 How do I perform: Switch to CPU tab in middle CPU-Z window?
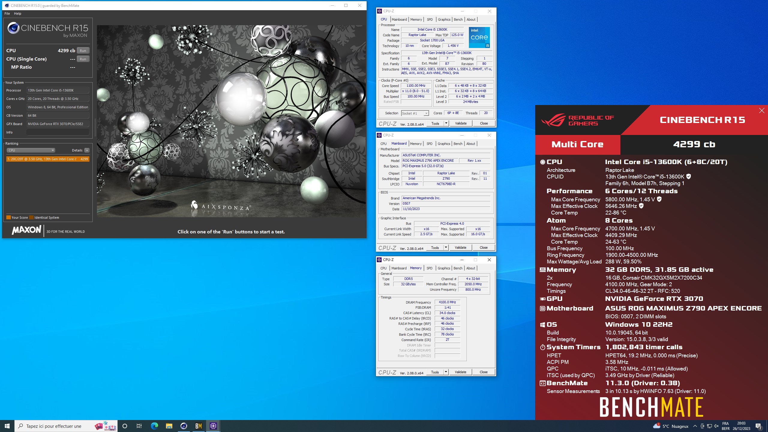(x=383, y=144)
